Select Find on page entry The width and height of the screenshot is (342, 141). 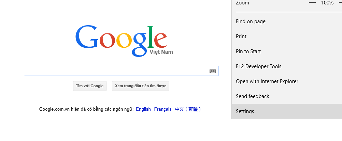(287, 21)
